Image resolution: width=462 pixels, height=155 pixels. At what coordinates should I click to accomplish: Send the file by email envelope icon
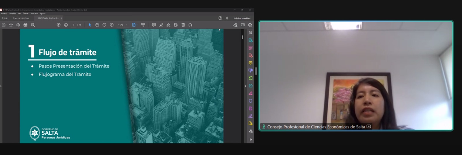(x=243, y=25)
